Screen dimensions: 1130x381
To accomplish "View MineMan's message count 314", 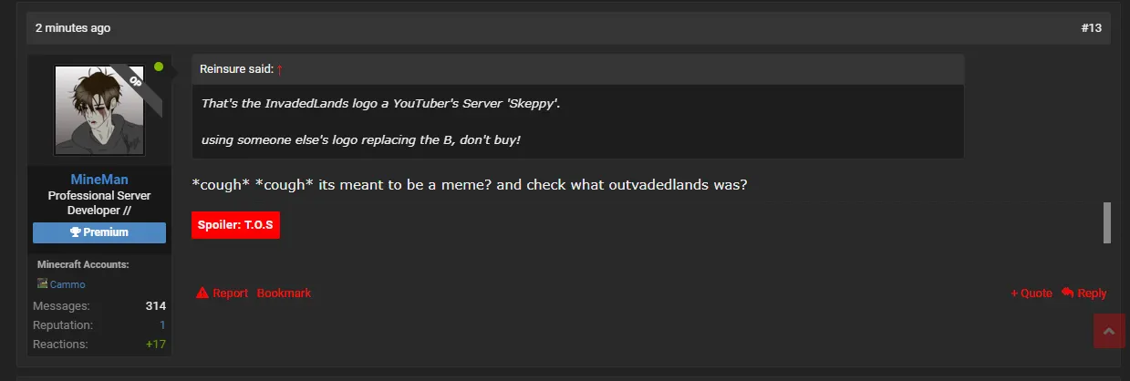I will (155, 305).
